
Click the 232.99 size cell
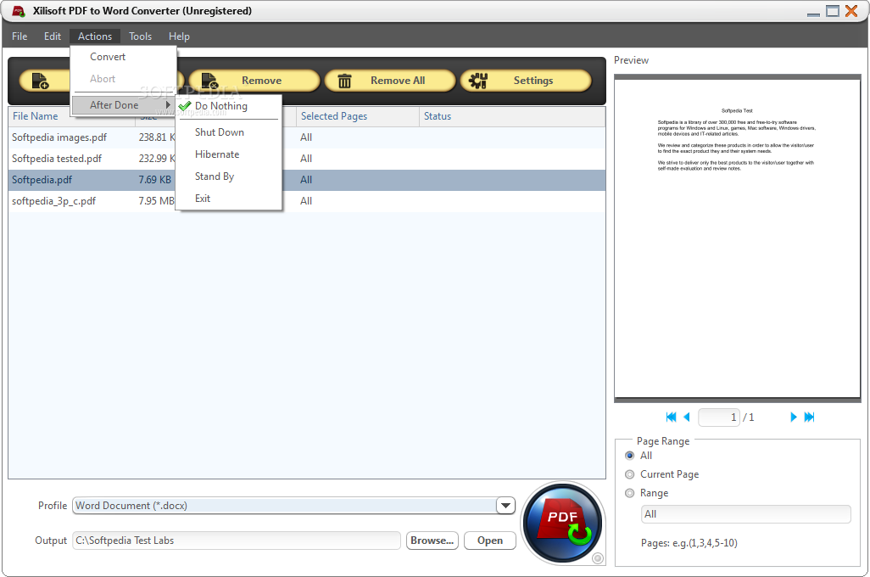pyautogui.click(x=157, y=159)
